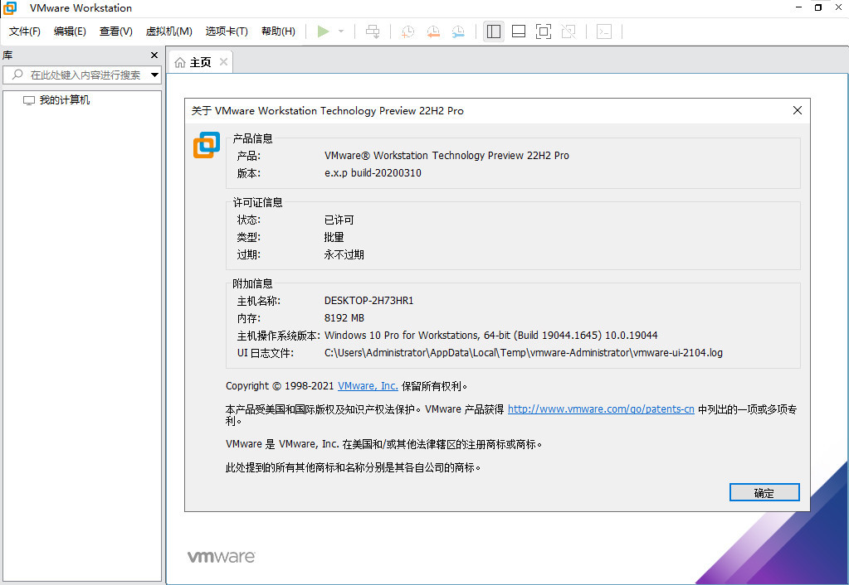Screen dimensions: 849x585
Task: Open the 虚拟机(M) menu
Action: (x=168, y=31)
